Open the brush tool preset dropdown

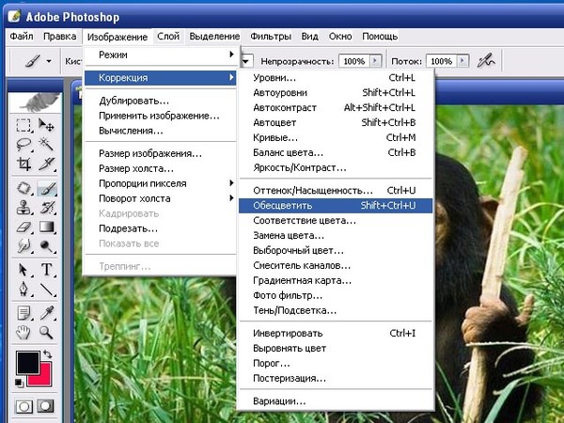(49, 61)
